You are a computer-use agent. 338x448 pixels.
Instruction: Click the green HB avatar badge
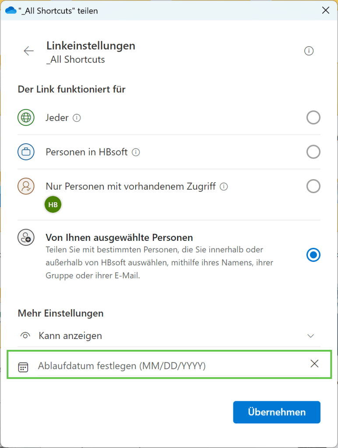click(53, 204)
